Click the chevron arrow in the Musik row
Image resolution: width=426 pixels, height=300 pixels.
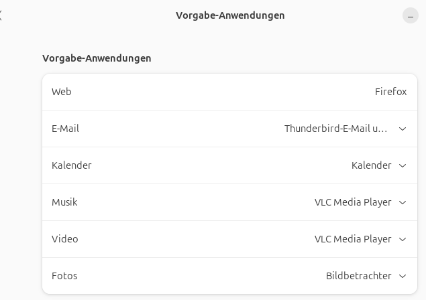point(403,202)
